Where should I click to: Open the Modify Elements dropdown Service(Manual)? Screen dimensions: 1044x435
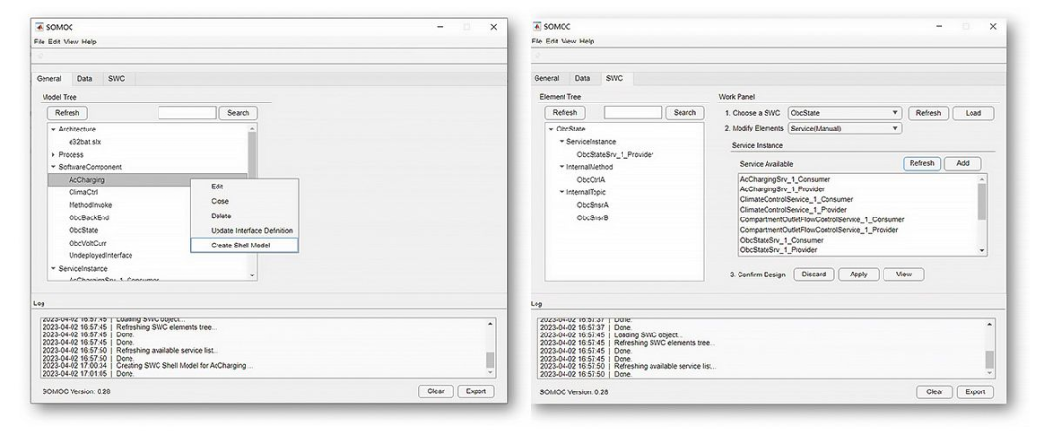click(844, 128)
